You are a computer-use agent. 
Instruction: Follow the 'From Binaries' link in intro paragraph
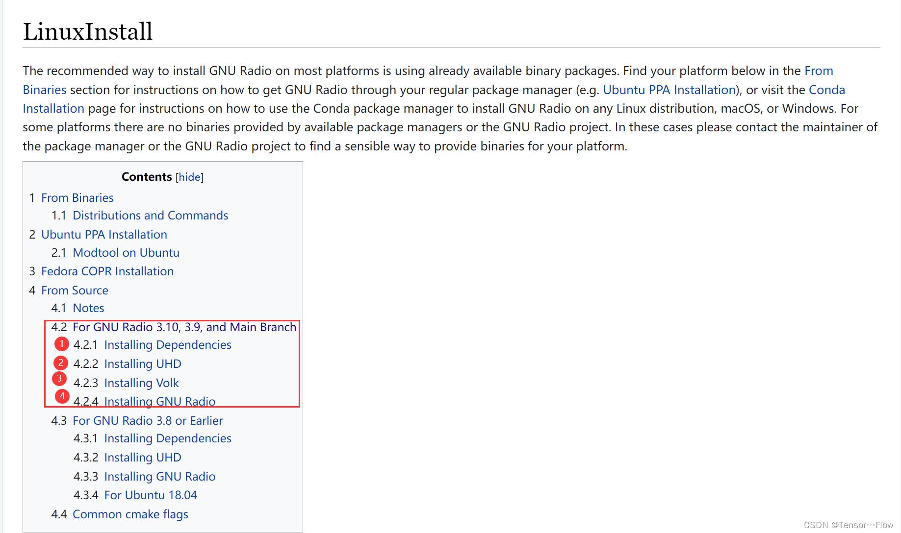(819, 71)
